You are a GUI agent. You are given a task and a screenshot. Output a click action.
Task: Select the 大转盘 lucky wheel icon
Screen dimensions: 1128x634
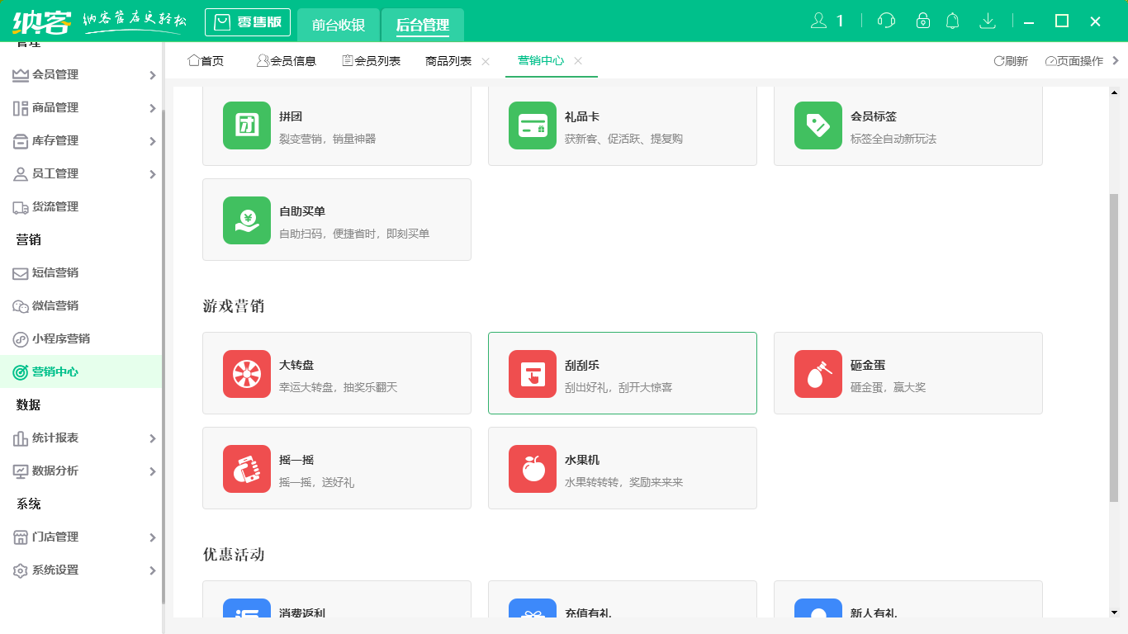click(x=246, y=372)
